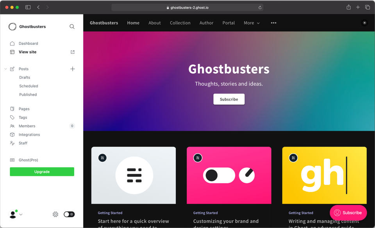Open the pink 'Customizing your brand' thumbnail

click(x=229, y=175)
